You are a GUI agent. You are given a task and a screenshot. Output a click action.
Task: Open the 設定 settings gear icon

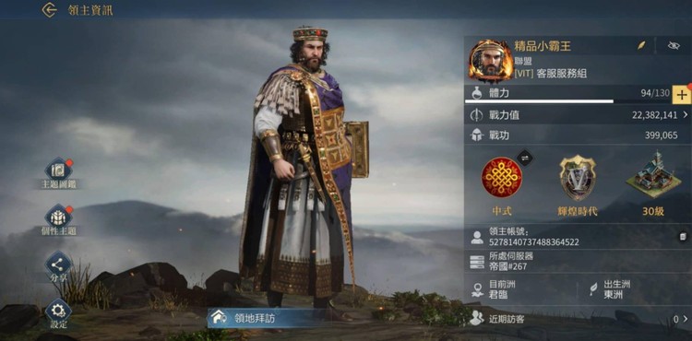(59, 311)
